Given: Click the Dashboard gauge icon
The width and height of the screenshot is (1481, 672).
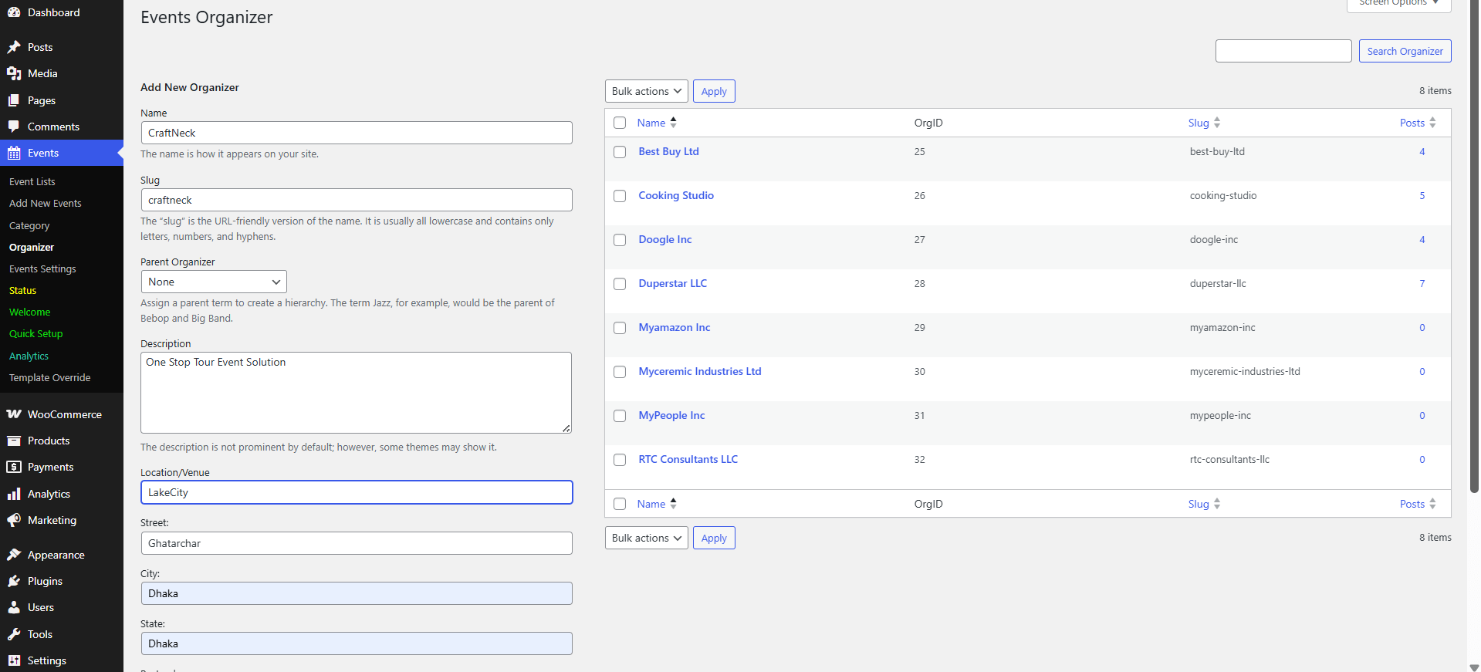Looking at the screenshot, I should tap(14, 12).
